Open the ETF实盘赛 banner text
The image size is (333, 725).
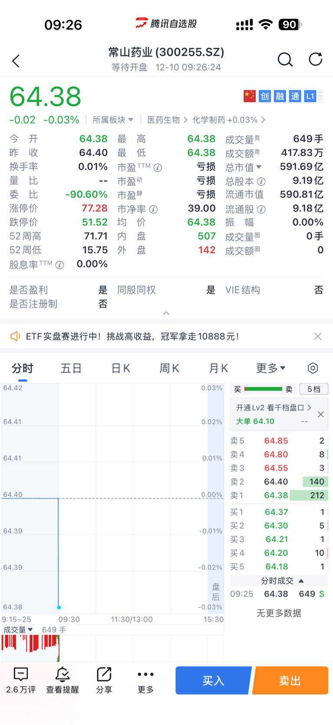tap(132, 336)
